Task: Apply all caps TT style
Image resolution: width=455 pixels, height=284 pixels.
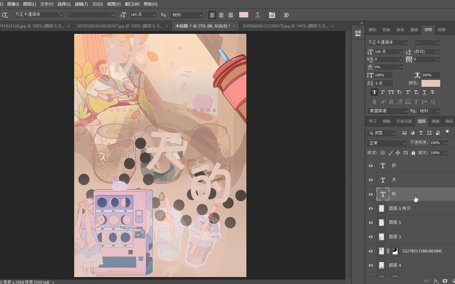Action: [x=391, y=92]
